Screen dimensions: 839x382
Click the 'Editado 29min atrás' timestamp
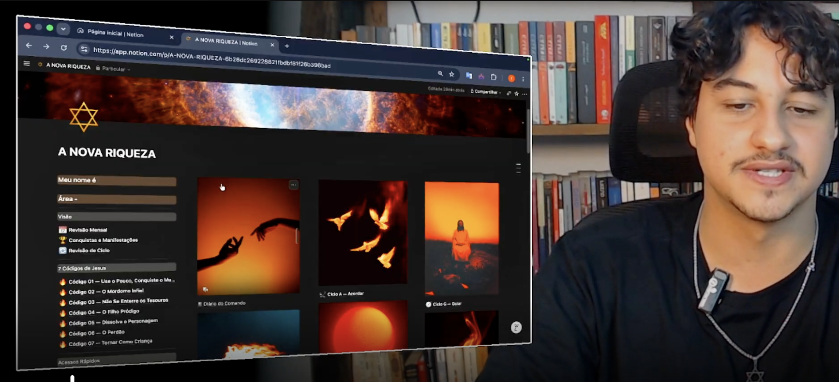446,89
